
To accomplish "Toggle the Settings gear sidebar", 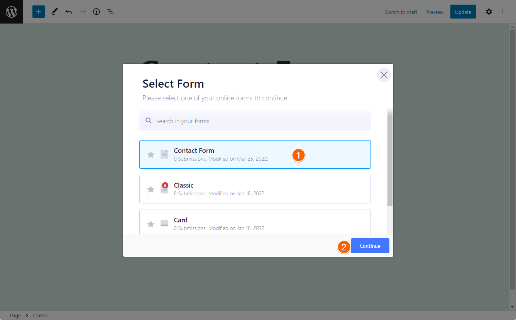I will pos(489,12).
